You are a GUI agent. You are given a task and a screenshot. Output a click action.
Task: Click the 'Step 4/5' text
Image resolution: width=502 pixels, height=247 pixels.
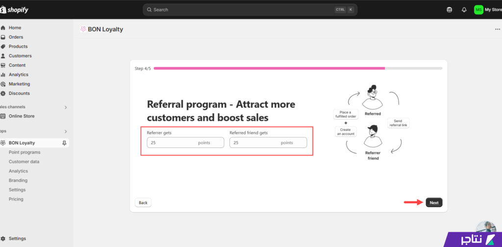click(x=143, y=69)
